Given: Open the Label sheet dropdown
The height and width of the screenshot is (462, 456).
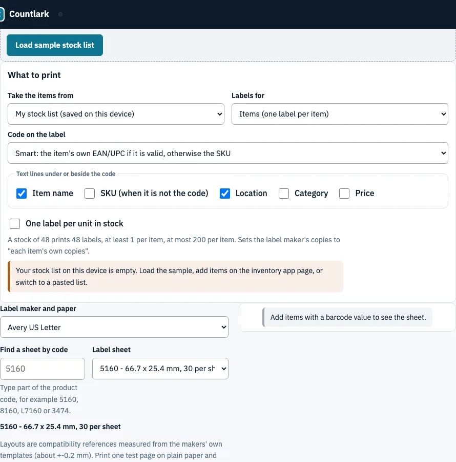Looking at the screenshot, I should (160, 368).
